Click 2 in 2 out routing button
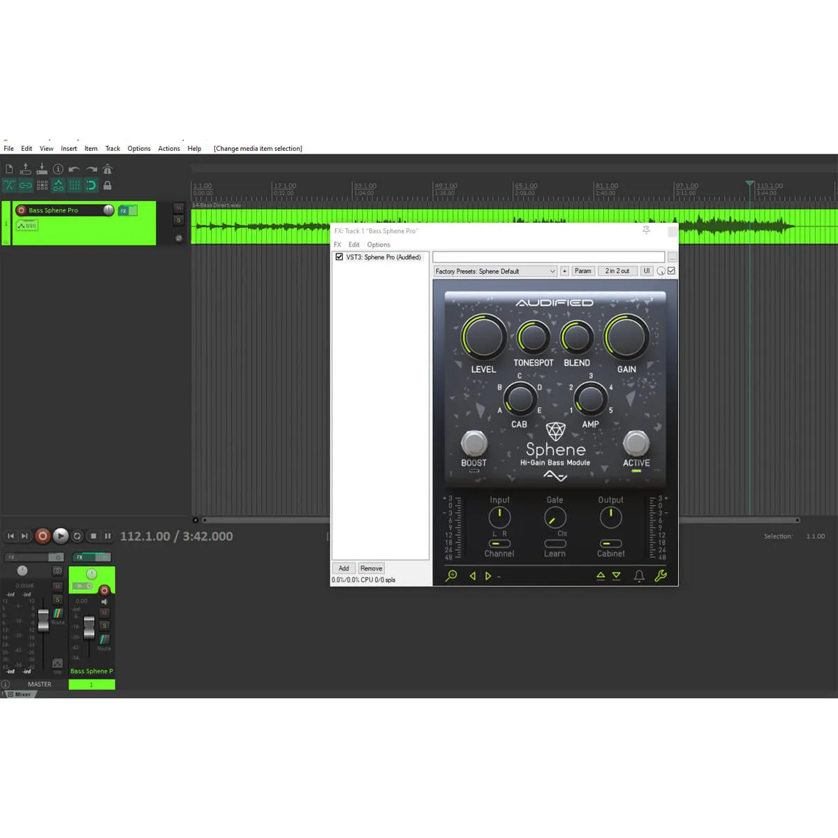Viewport: 838px width, 838px height. 617,271
